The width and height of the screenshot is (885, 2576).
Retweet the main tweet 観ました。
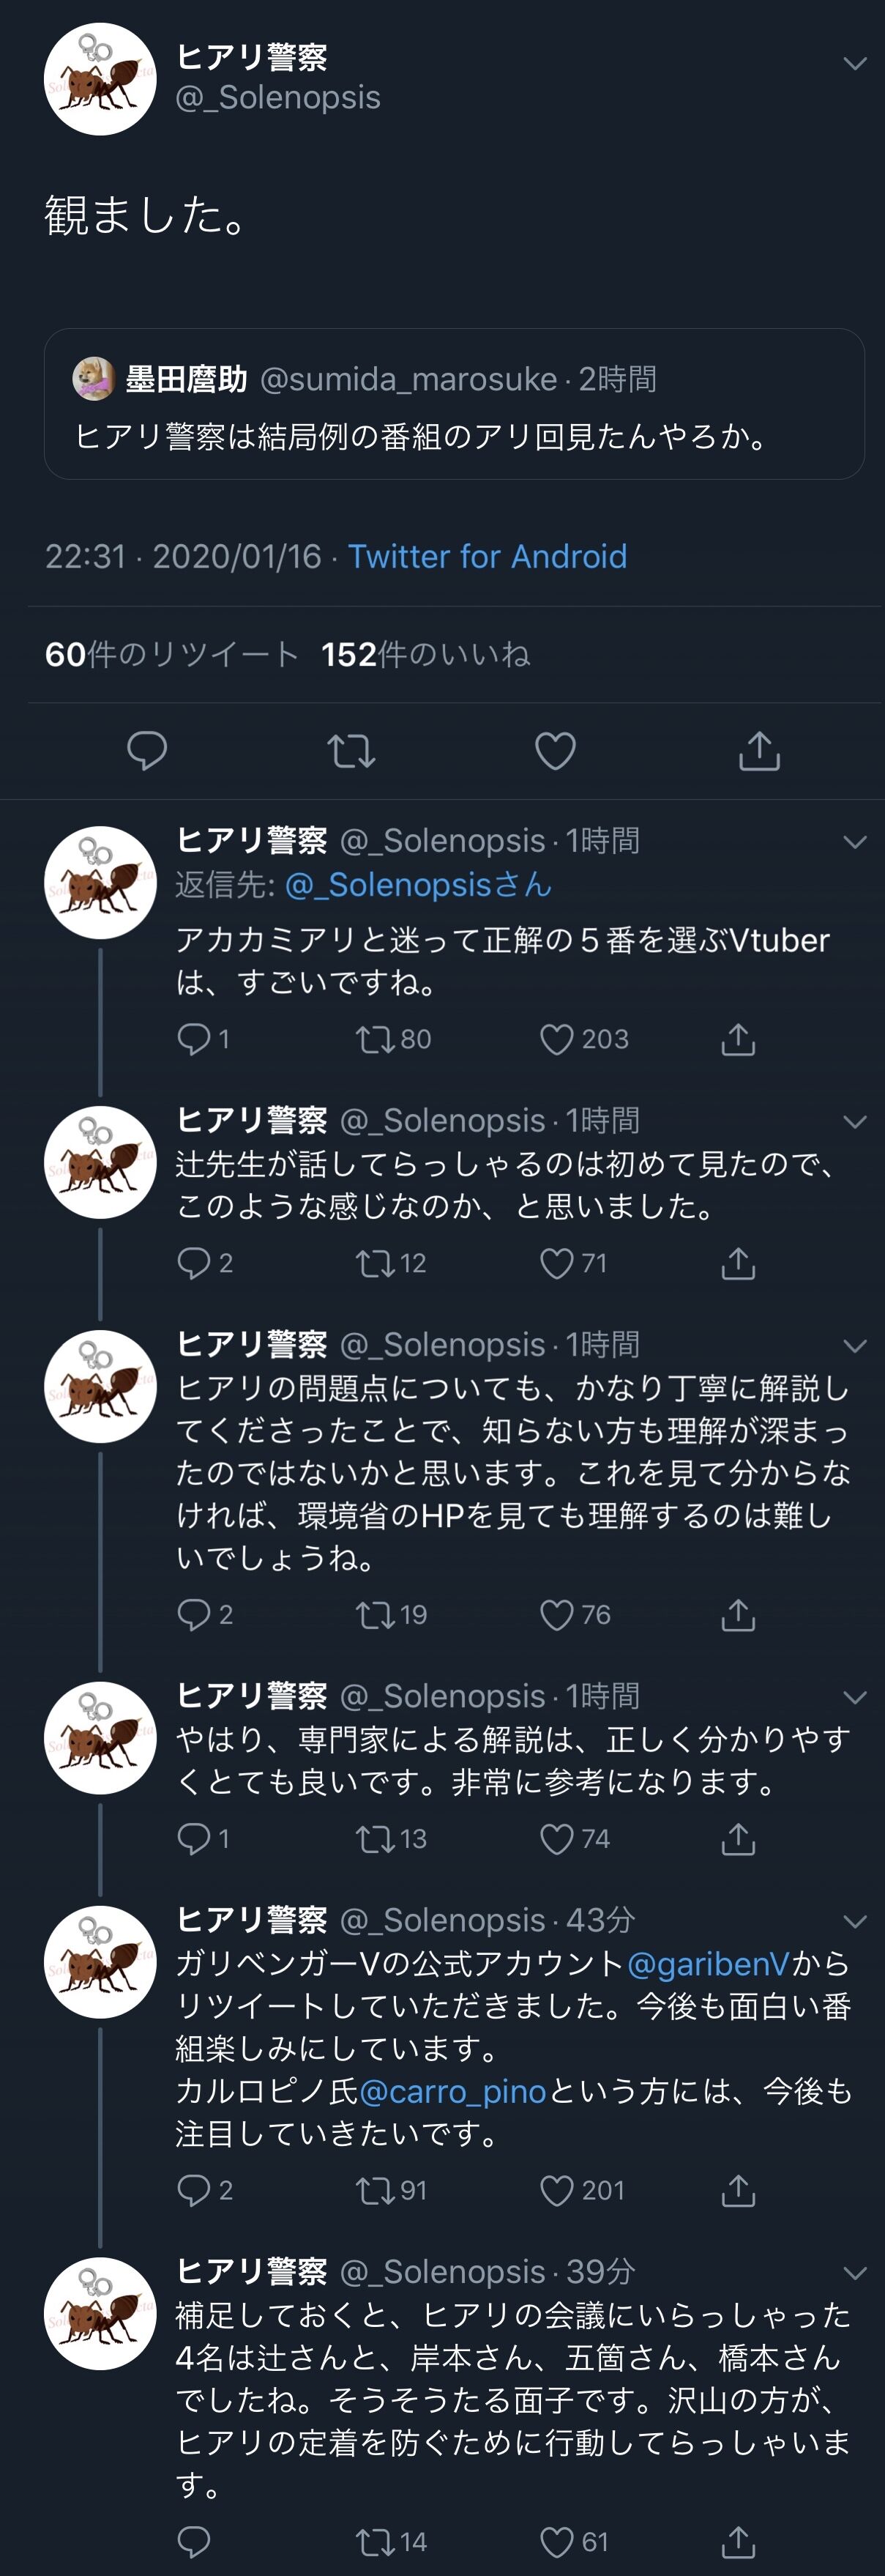click(351, 750)
